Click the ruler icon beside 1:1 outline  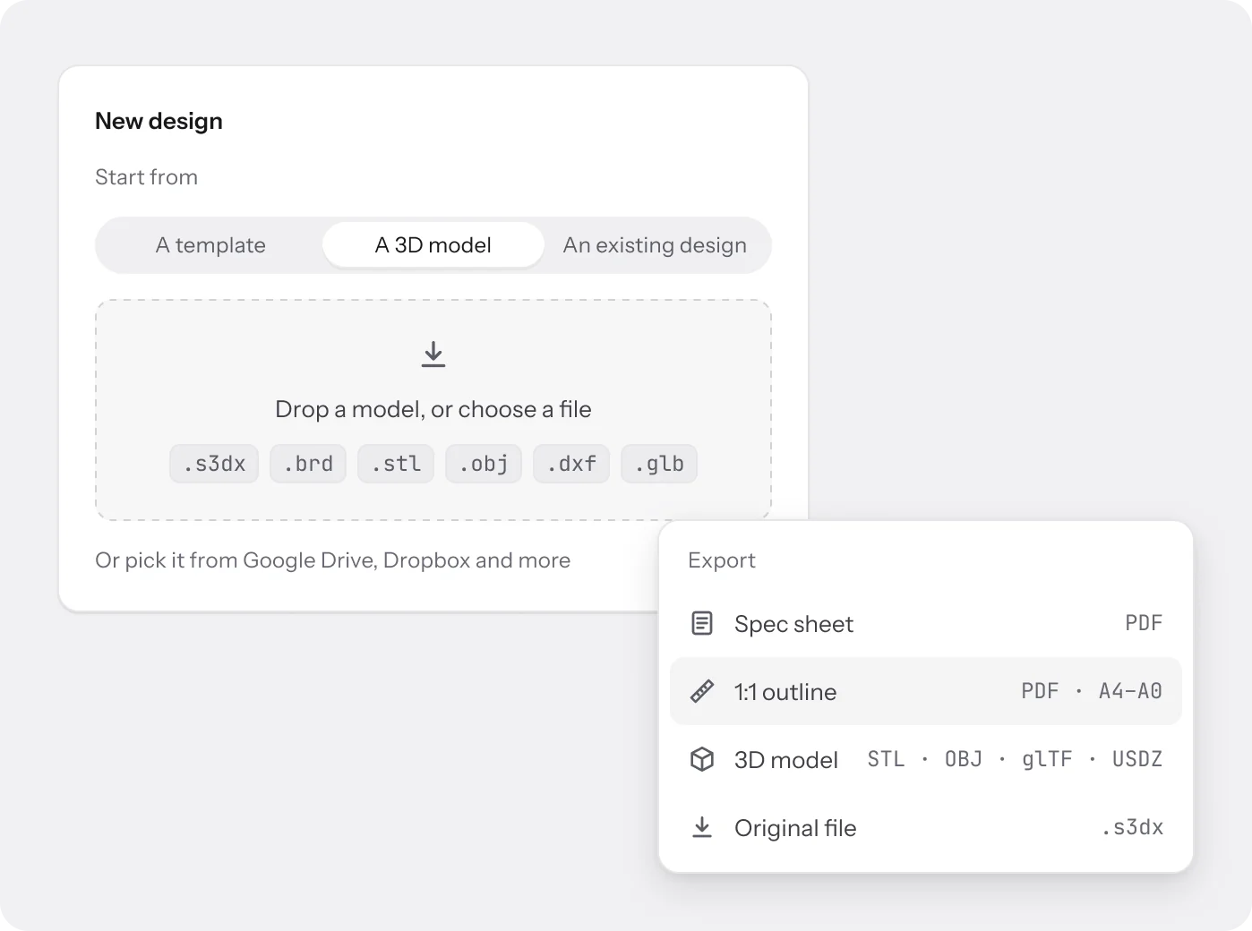(702, 691)
